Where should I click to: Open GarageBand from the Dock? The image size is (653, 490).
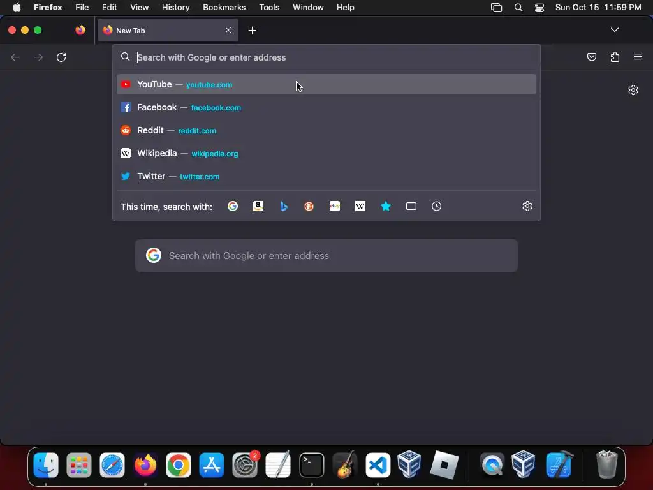[x=345, y=465]
